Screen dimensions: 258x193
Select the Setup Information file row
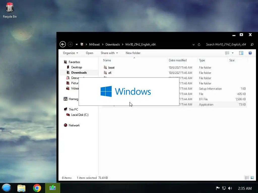point(213,89)
